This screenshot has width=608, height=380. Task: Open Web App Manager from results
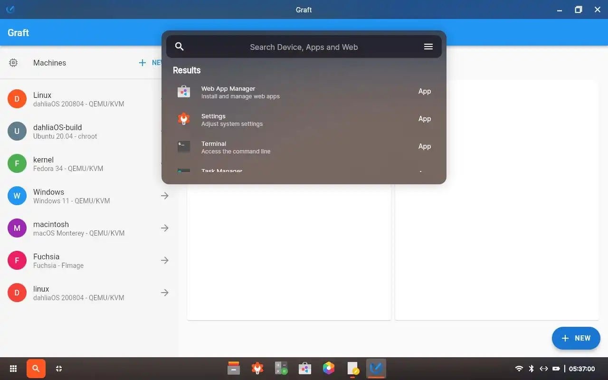[304, 92]
